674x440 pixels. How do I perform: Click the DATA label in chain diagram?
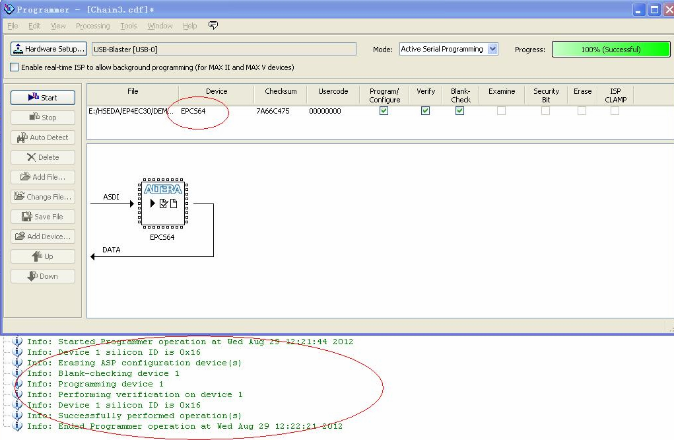[x=112, y=250]
